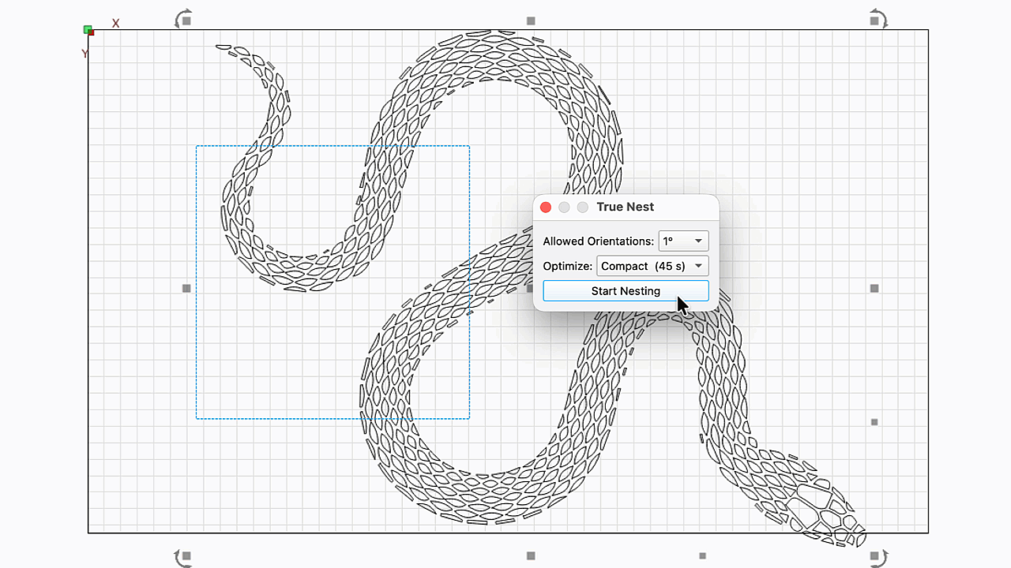Click the bottom-right rotation handle of the selection
The height and width of the screenshot is (568, 1011).
click(x=878, y=558)
